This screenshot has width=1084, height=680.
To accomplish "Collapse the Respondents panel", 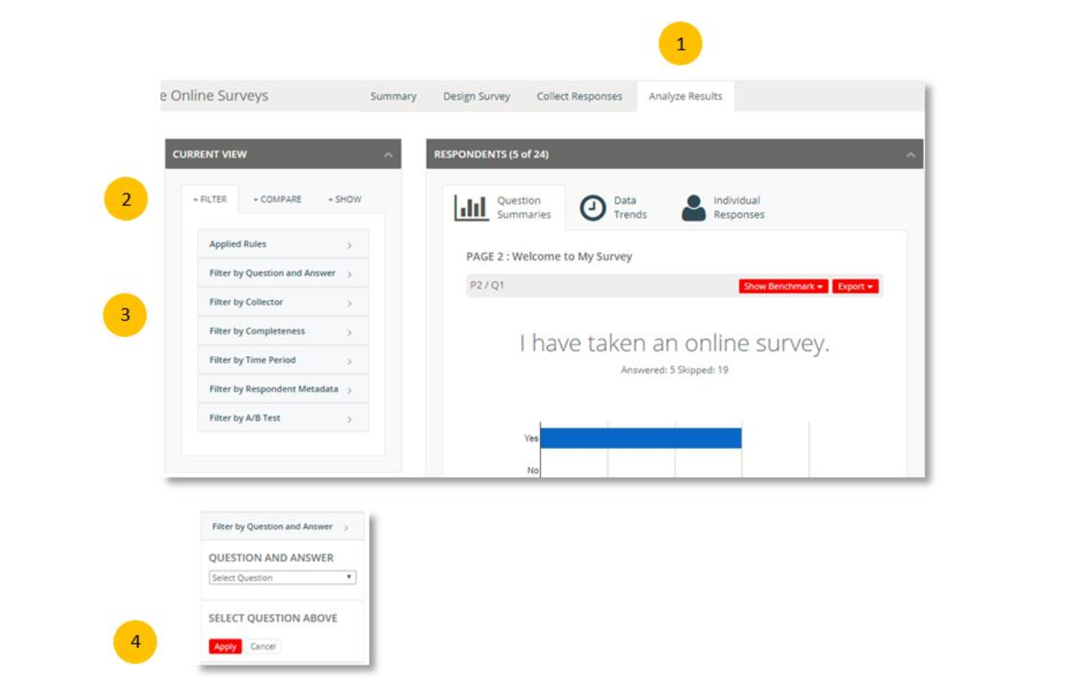I will [910, 154].
